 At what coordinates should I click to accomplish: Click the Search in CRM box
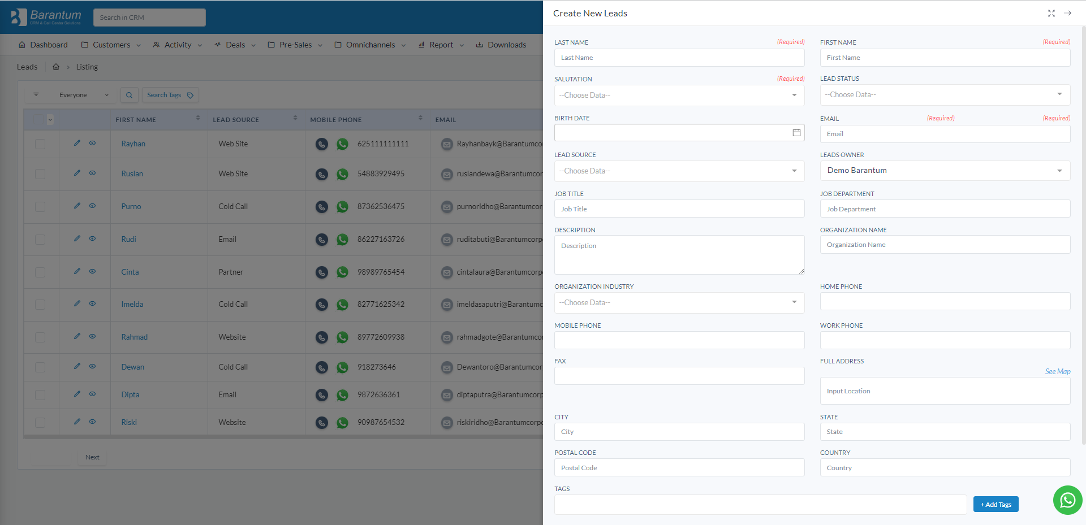[149, 18]
